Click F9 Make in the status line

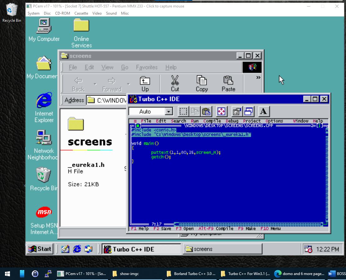[x=247, y=229]
